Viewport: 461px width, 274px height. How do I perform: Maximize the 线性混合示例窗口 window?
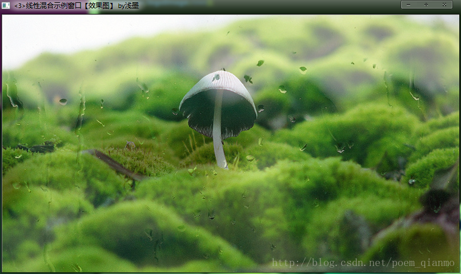point(426,5)
